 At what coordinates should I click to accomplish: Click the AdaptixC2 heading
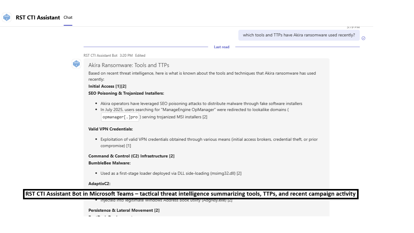[99, 184]
